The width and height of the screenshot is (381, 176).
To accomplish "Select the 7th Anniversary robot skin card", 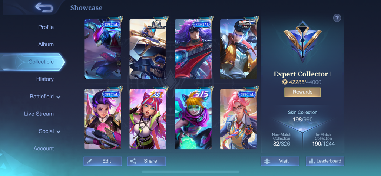I will [x=148, y=49].
